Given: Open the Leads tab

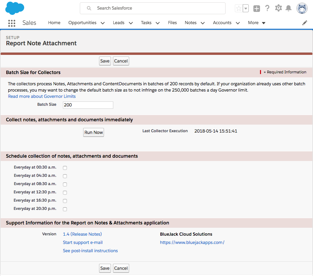Looking at the screenshot, I should point(119,23).
